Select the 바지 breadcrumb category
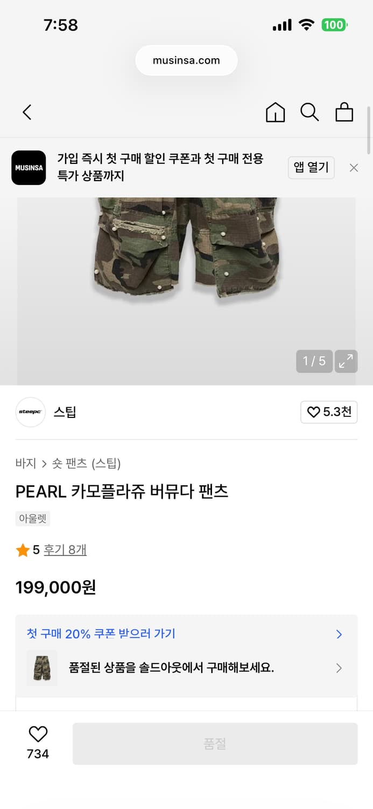Image resolution: width=373 pixels, height=809 pixels. click(x=25, y=463)
